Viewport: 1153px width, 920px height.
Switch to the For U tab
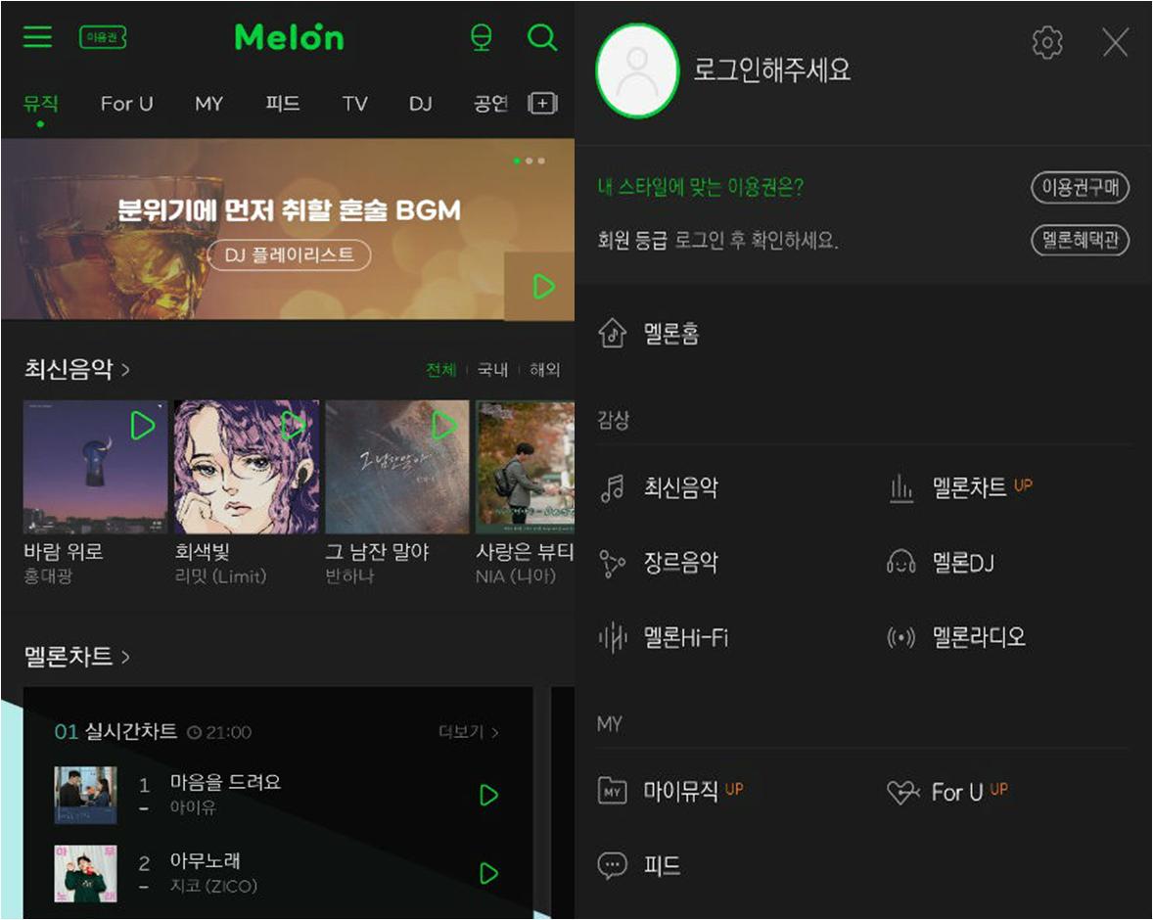[126, 104]
